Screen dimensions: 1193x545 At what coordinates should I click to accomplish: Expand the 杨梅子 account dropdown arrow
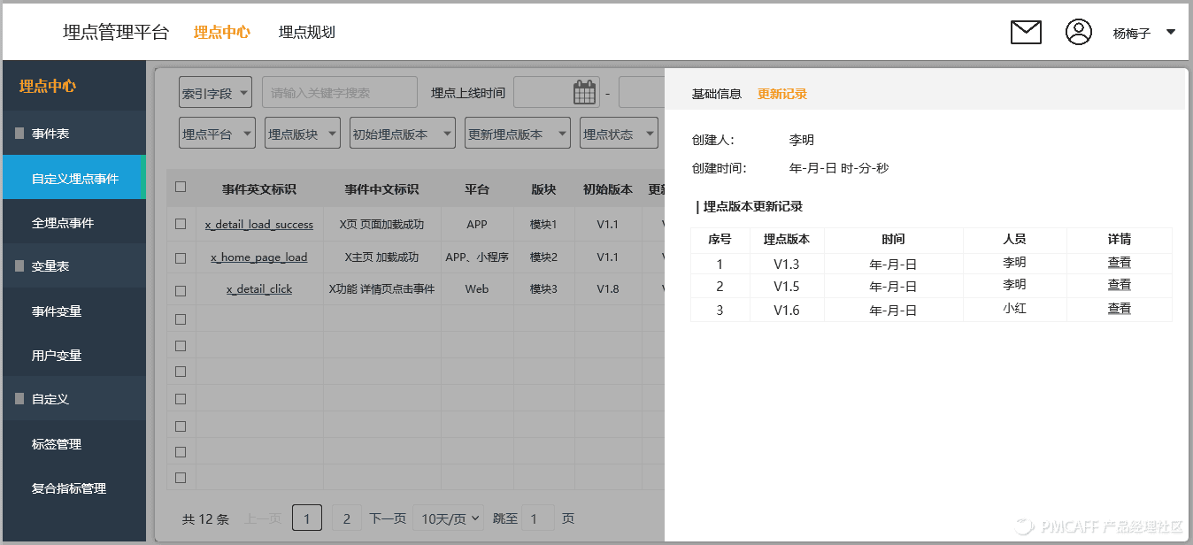(1171, 33)
